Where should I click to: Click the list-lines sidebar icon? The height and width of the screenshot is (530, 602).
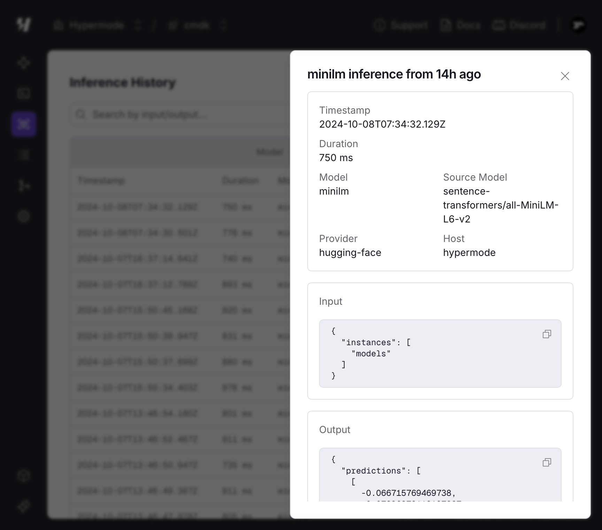coord(24,155)
